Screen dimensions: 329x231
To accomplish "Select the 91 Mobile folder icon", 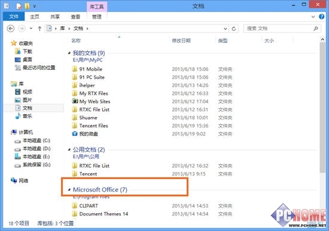I will [75, 69].
